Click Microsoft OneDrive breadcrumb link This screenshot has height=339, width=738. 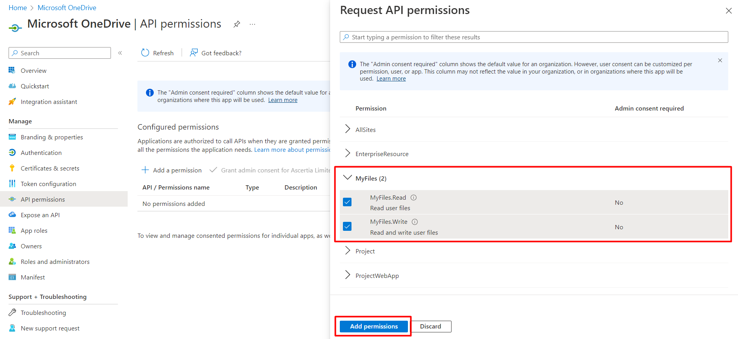(67, 8)
